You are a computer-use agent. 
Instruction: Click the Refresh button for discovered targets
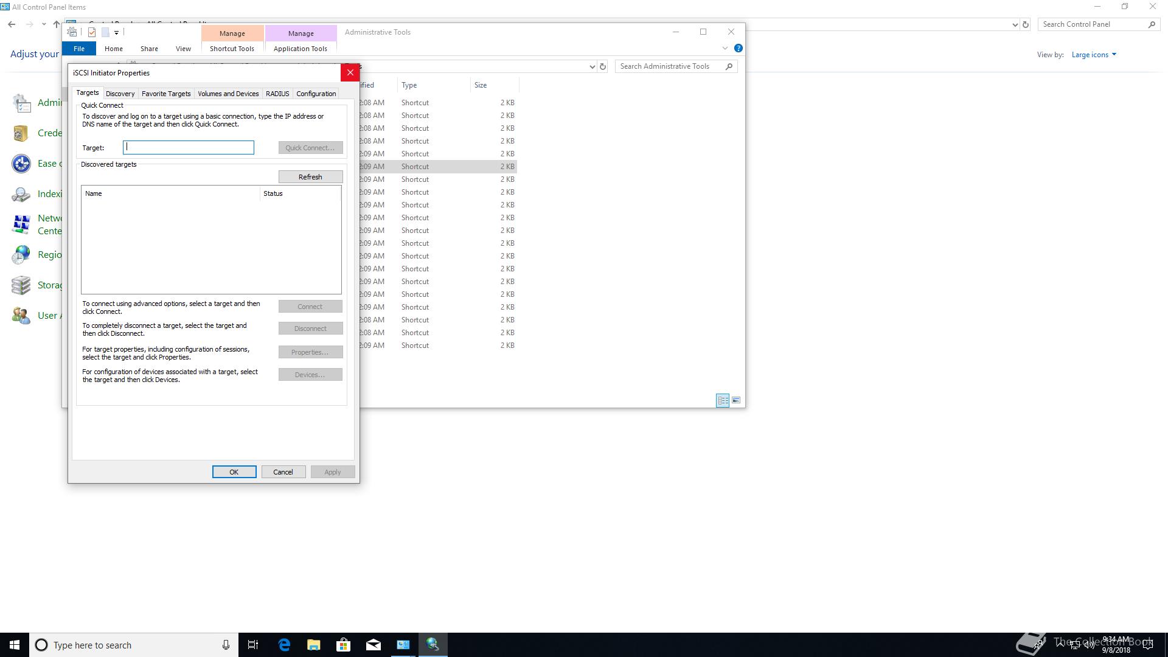[x=310, y=177]
